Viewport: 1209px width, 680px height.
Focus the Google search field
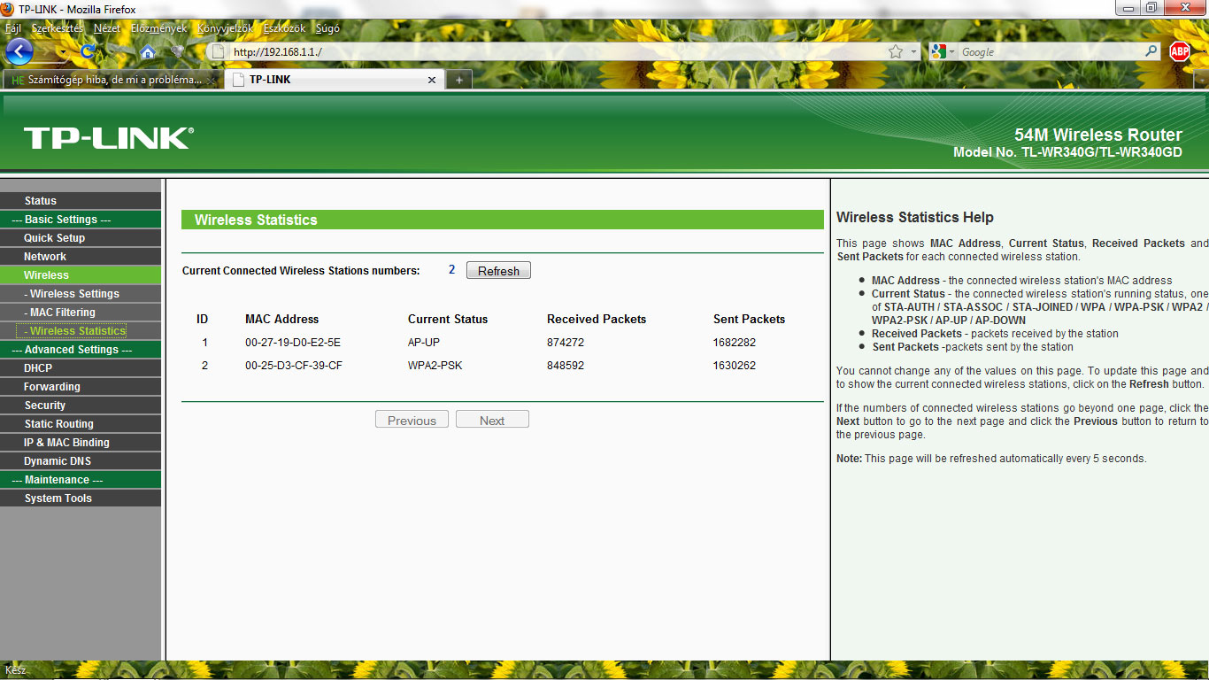click(1051, 52)
